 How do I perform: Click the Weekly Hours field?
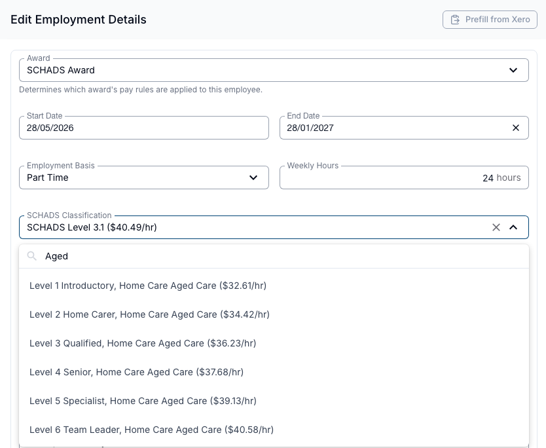click(x=404, y=177)
